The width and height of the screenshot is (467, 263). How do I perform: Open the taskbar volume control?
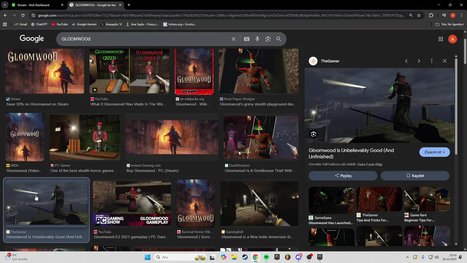(437, 257)
